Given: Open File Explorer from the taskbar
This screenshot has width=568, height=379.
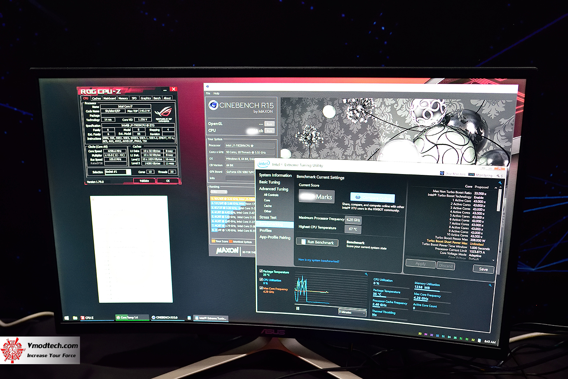Looking at the screenshot, I should (x=75, y=318).
